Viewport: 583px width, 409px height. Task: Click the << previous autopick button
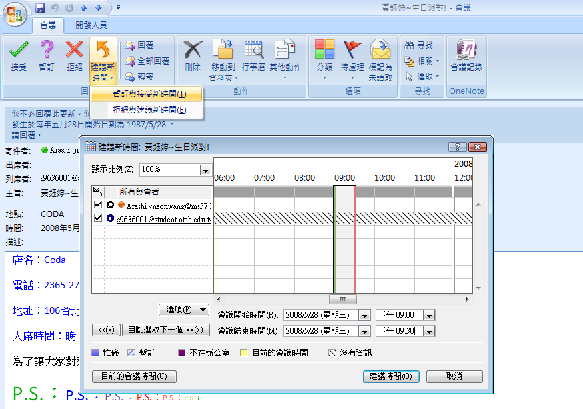point(106,330)
